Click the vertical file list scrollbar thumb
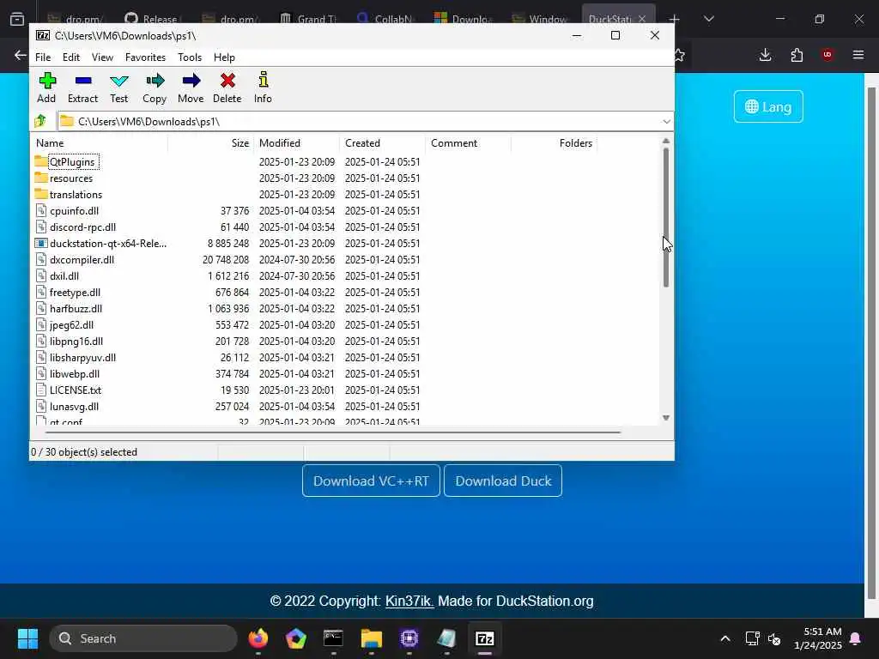This screenshot has width=879, height=659. click(x=666, y=217)
